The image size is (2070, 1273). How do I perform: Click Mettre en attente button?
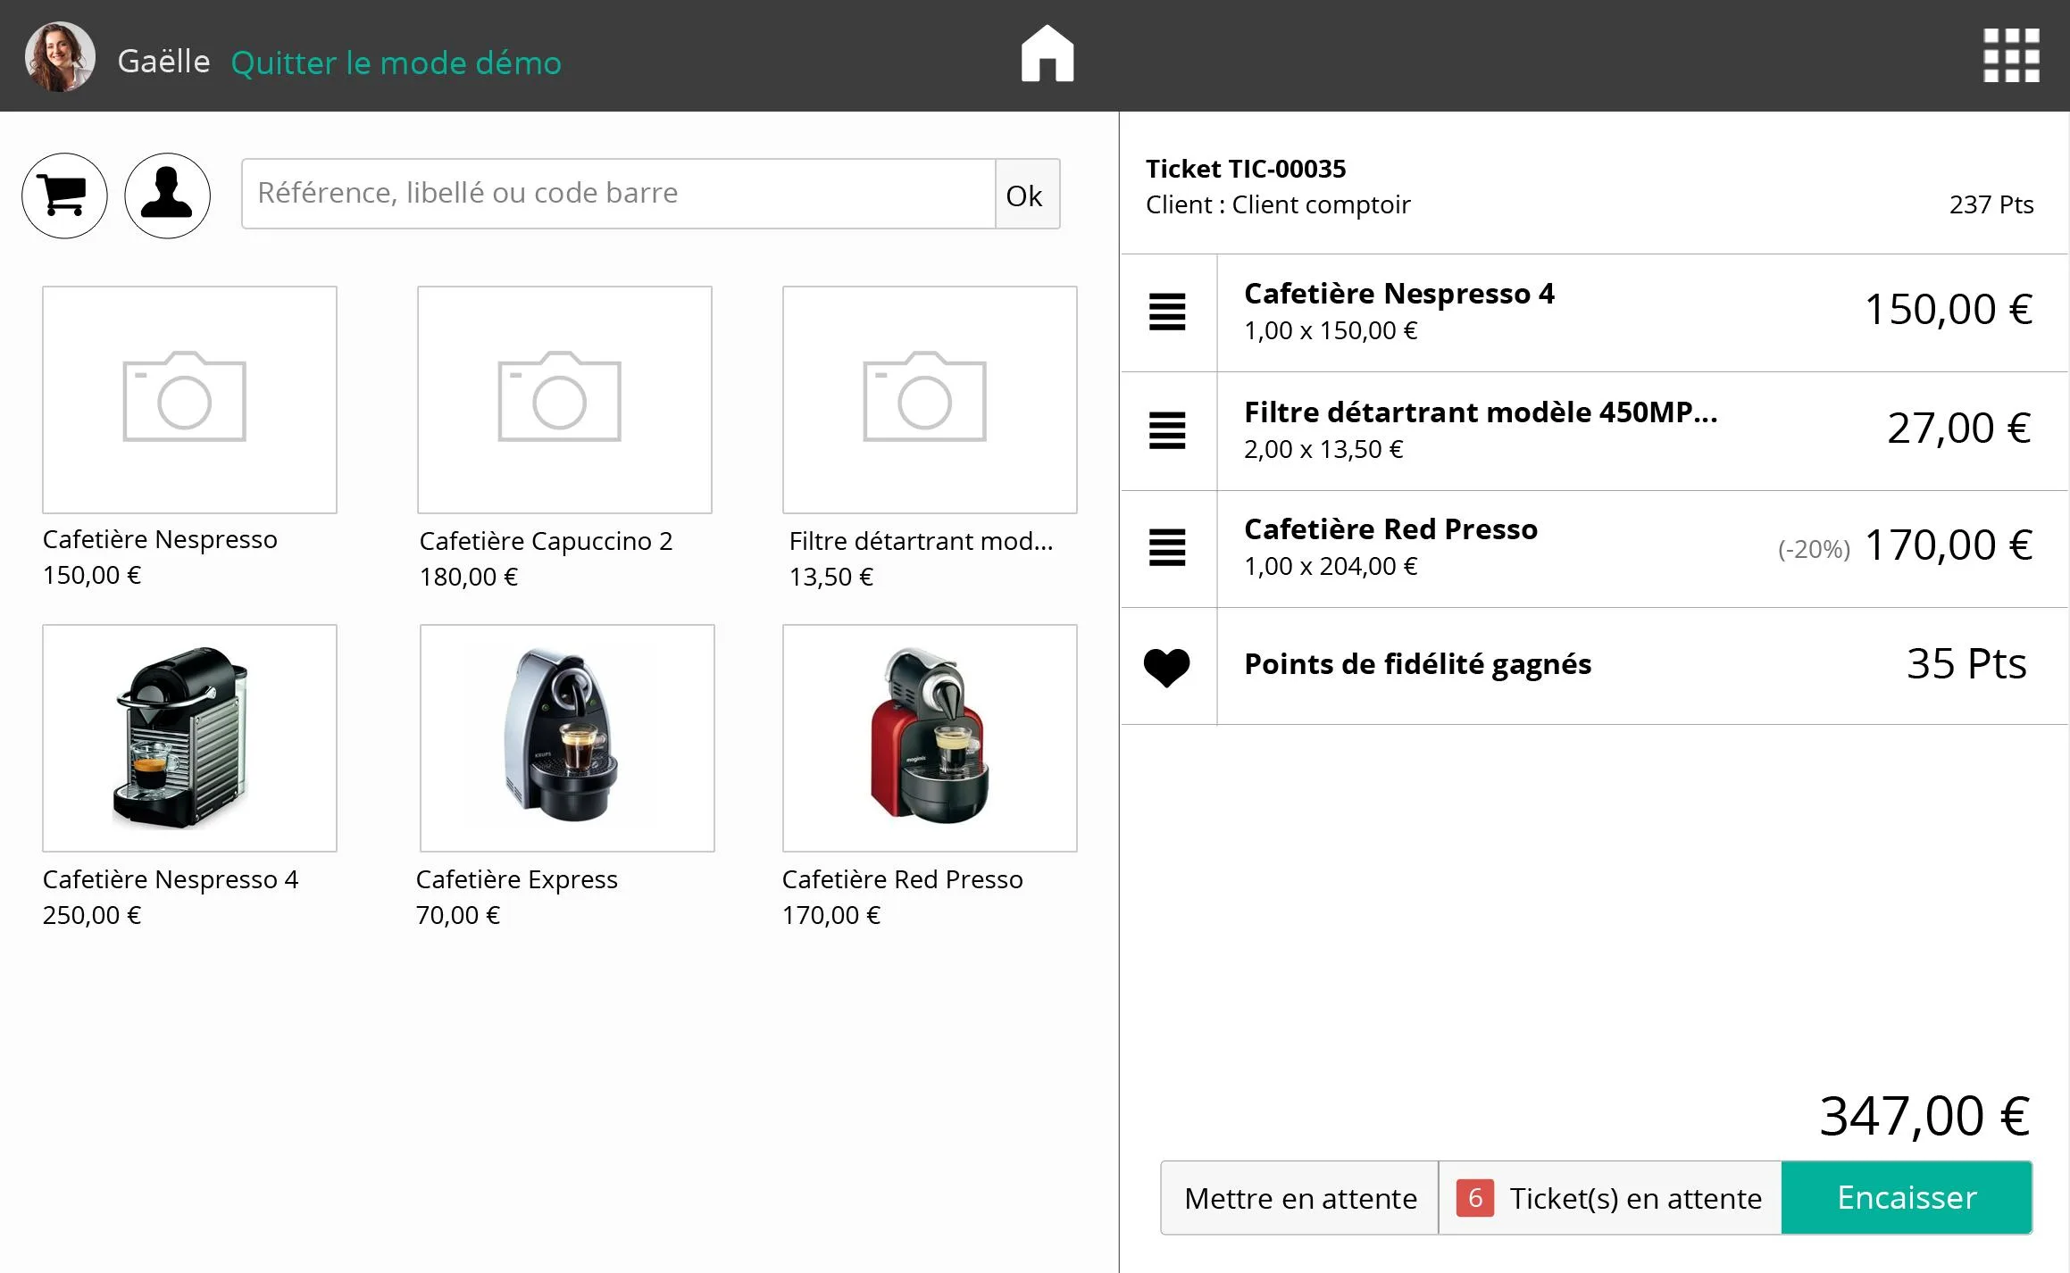coord(1300,1198)
